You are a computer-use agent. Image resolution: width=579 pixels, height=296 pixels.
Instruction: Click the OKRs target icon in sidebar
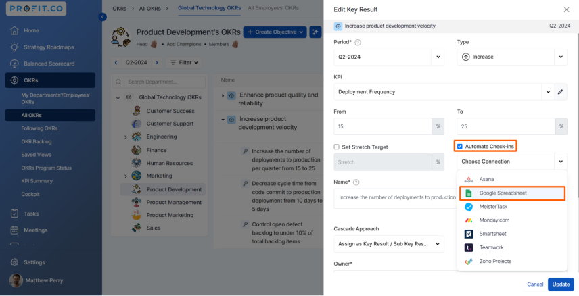click(x=14, y=80)
